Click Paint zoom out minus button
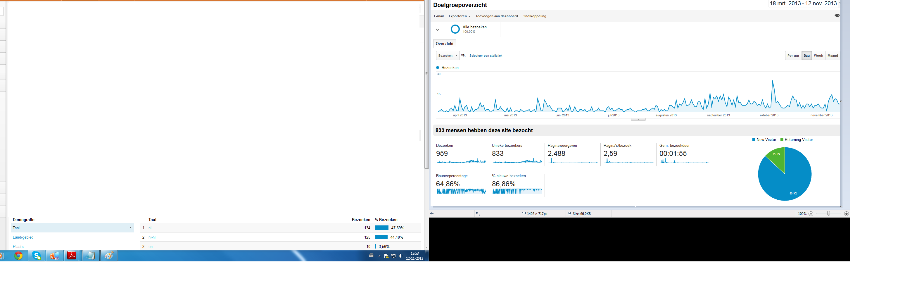 [811, 214]
